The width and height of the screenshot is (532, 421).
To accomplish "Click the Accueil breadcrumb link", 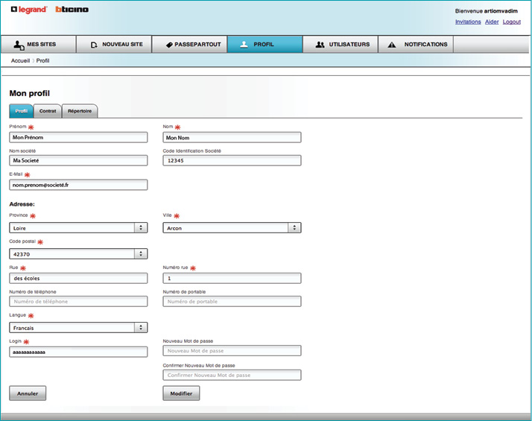I will tap(20, 60).
